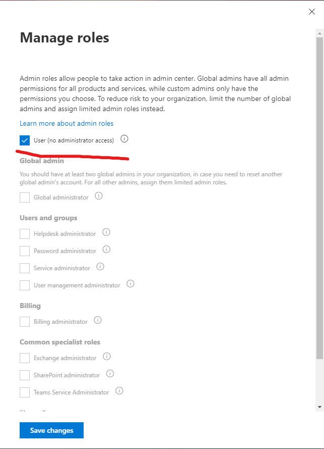
Task: Open Service administrator info icon
Action: pyautogui.click(x=100, y=267)
